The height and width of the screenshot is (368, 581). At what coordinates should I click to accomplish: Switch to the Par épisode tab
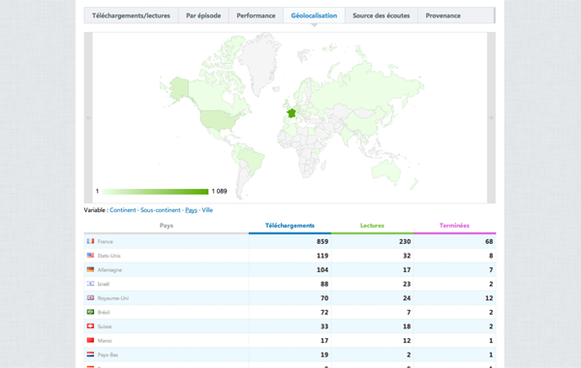203,15
